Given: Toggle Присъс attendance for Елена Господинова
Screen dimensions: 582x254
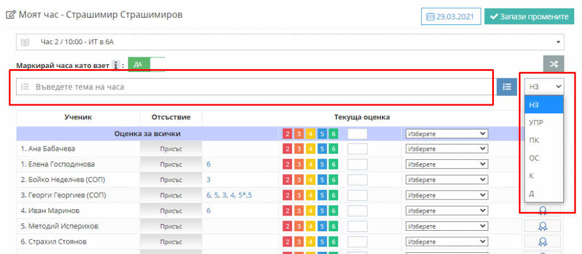Looking at the screenshot, I should pos(171,164).
